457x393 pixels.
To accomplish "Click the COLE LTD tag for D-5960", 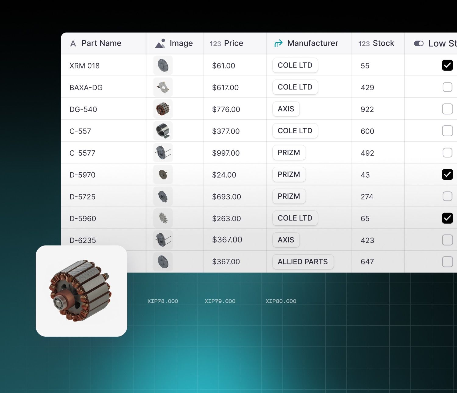I will [295, 218].
